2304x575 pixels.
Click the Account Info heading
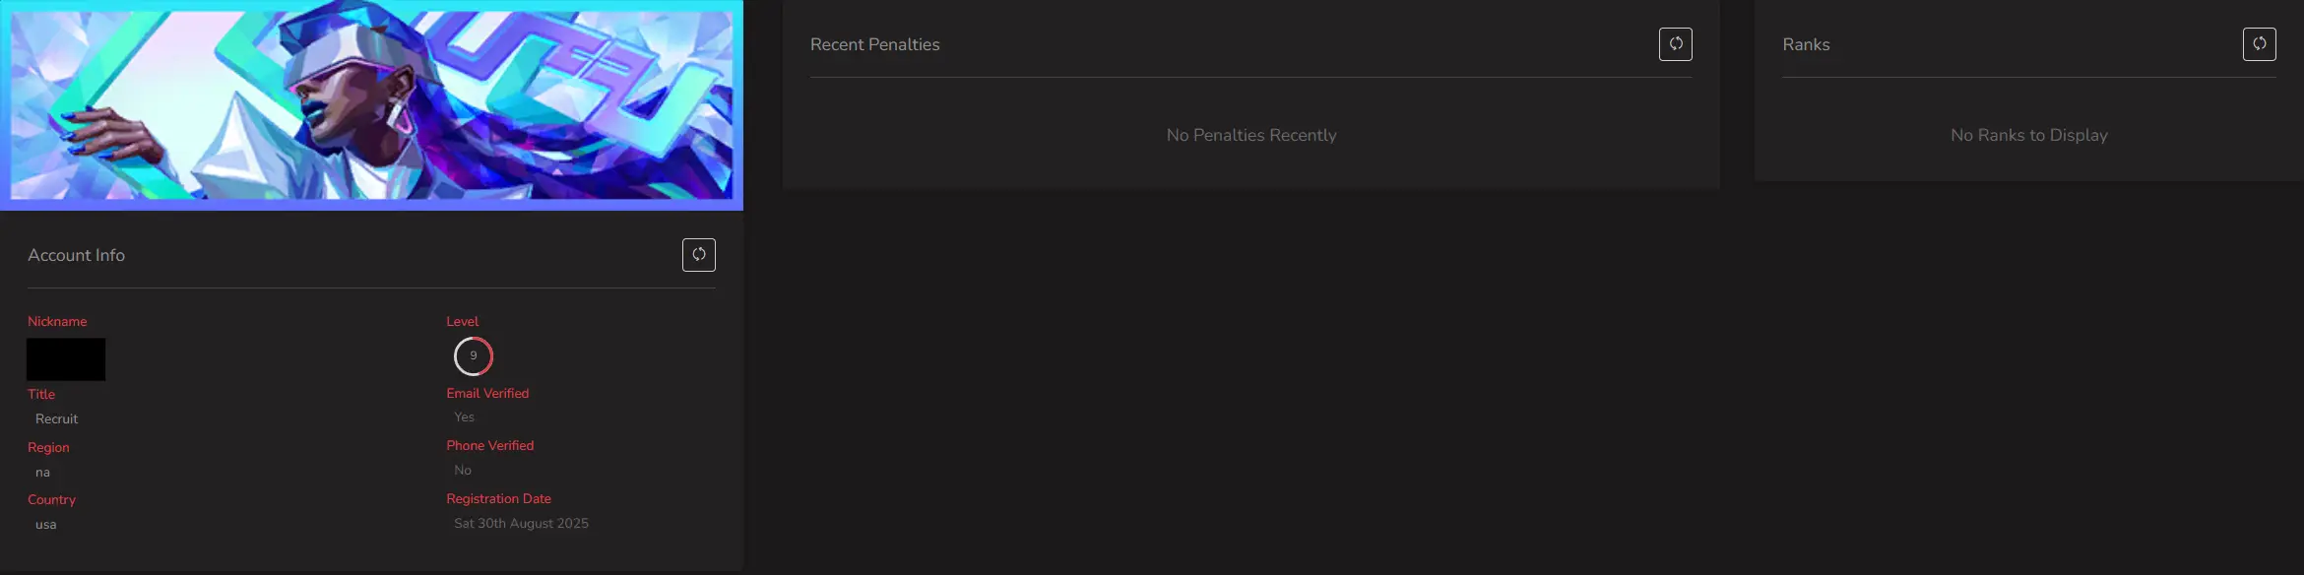pos(76,255)
